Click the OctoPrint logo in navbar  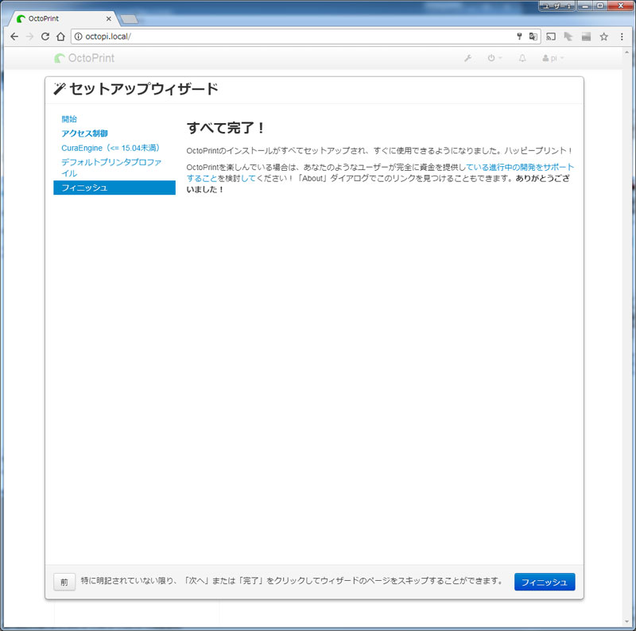84,58
